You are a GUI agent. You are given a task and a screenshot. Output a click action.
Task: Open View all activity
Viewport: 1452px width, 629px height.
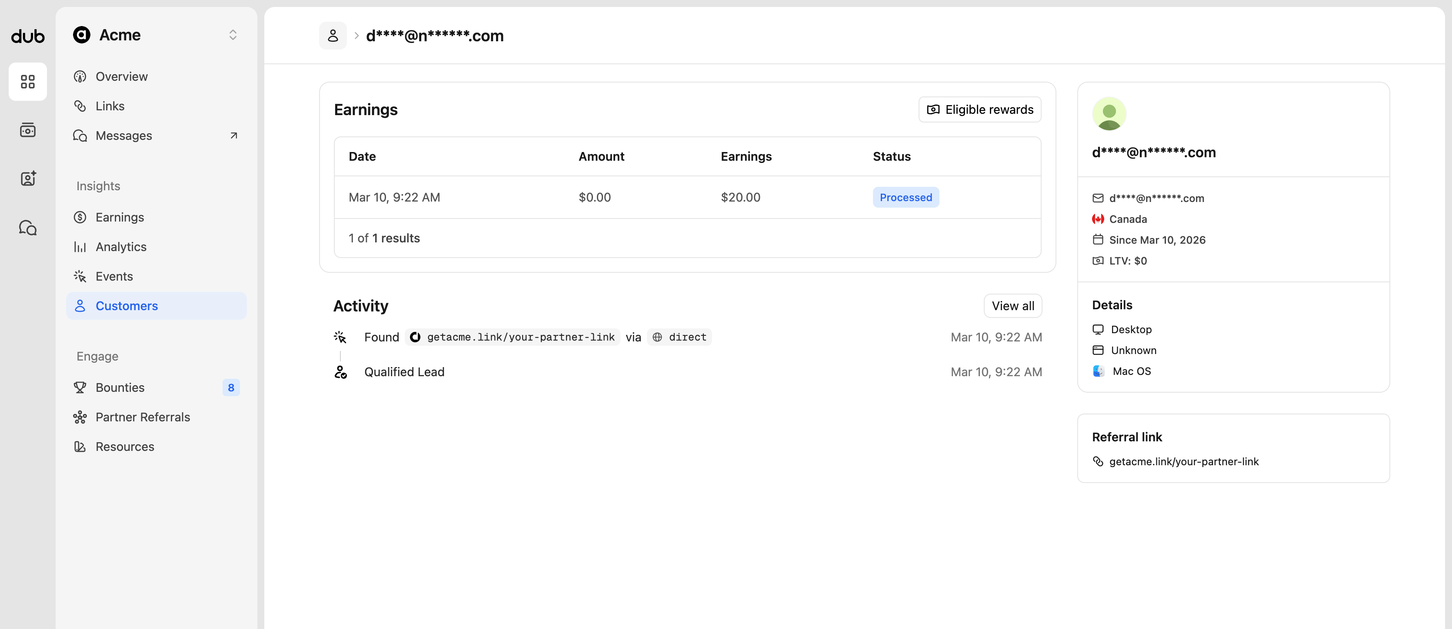point(1013,306)
